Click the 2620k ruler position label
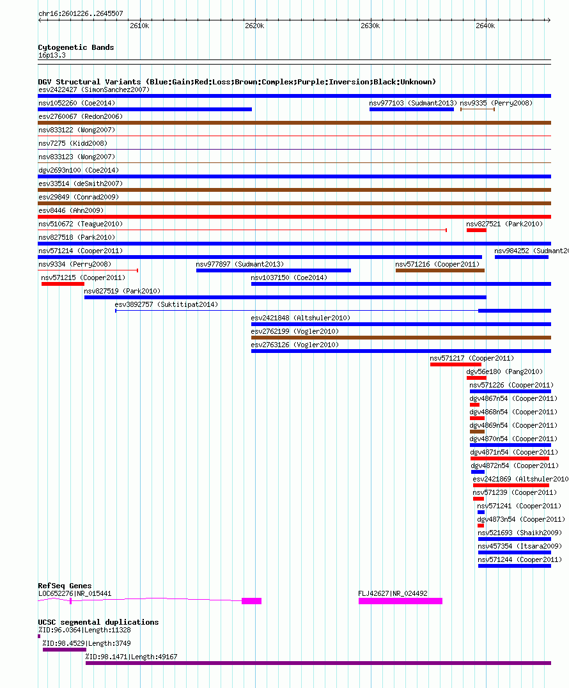 (x=255, y=26)
